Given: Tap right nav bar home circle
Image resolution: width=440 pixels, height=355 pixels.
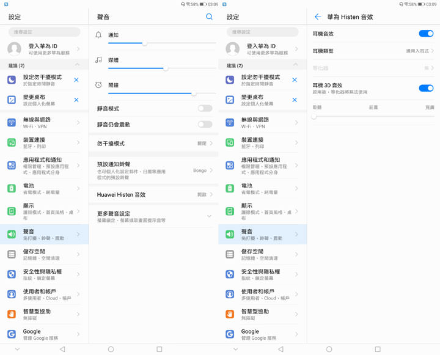Looking at the screenshot, I should pos(329,349).
